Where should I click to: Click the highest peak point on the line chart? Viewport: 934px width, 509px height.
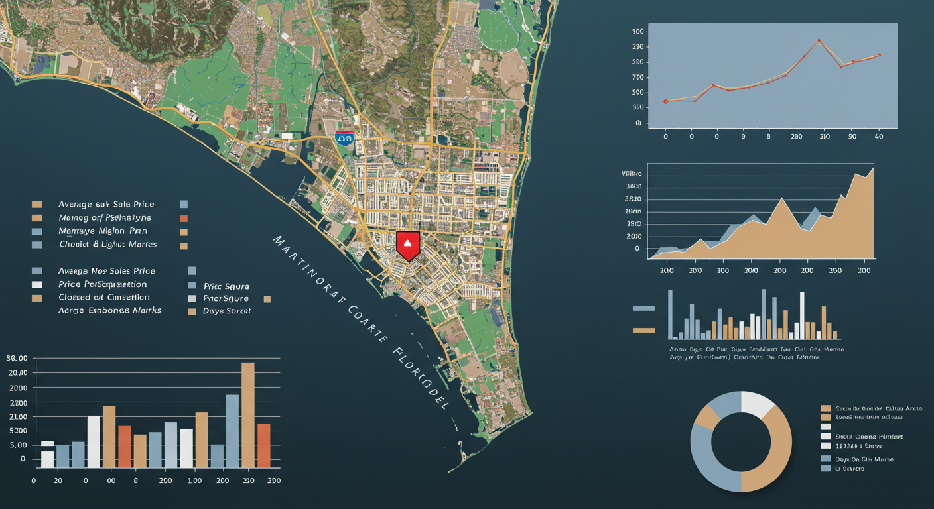click(x=819, y=40)
